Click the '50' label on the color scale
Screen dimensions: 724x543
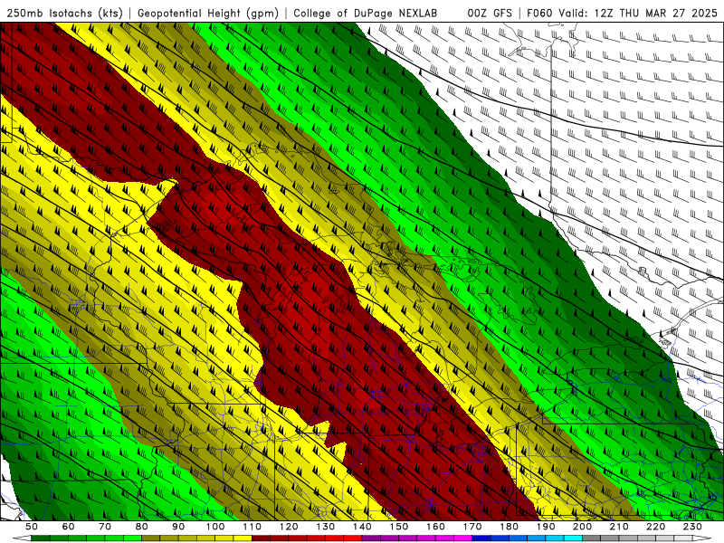point(32,527)
